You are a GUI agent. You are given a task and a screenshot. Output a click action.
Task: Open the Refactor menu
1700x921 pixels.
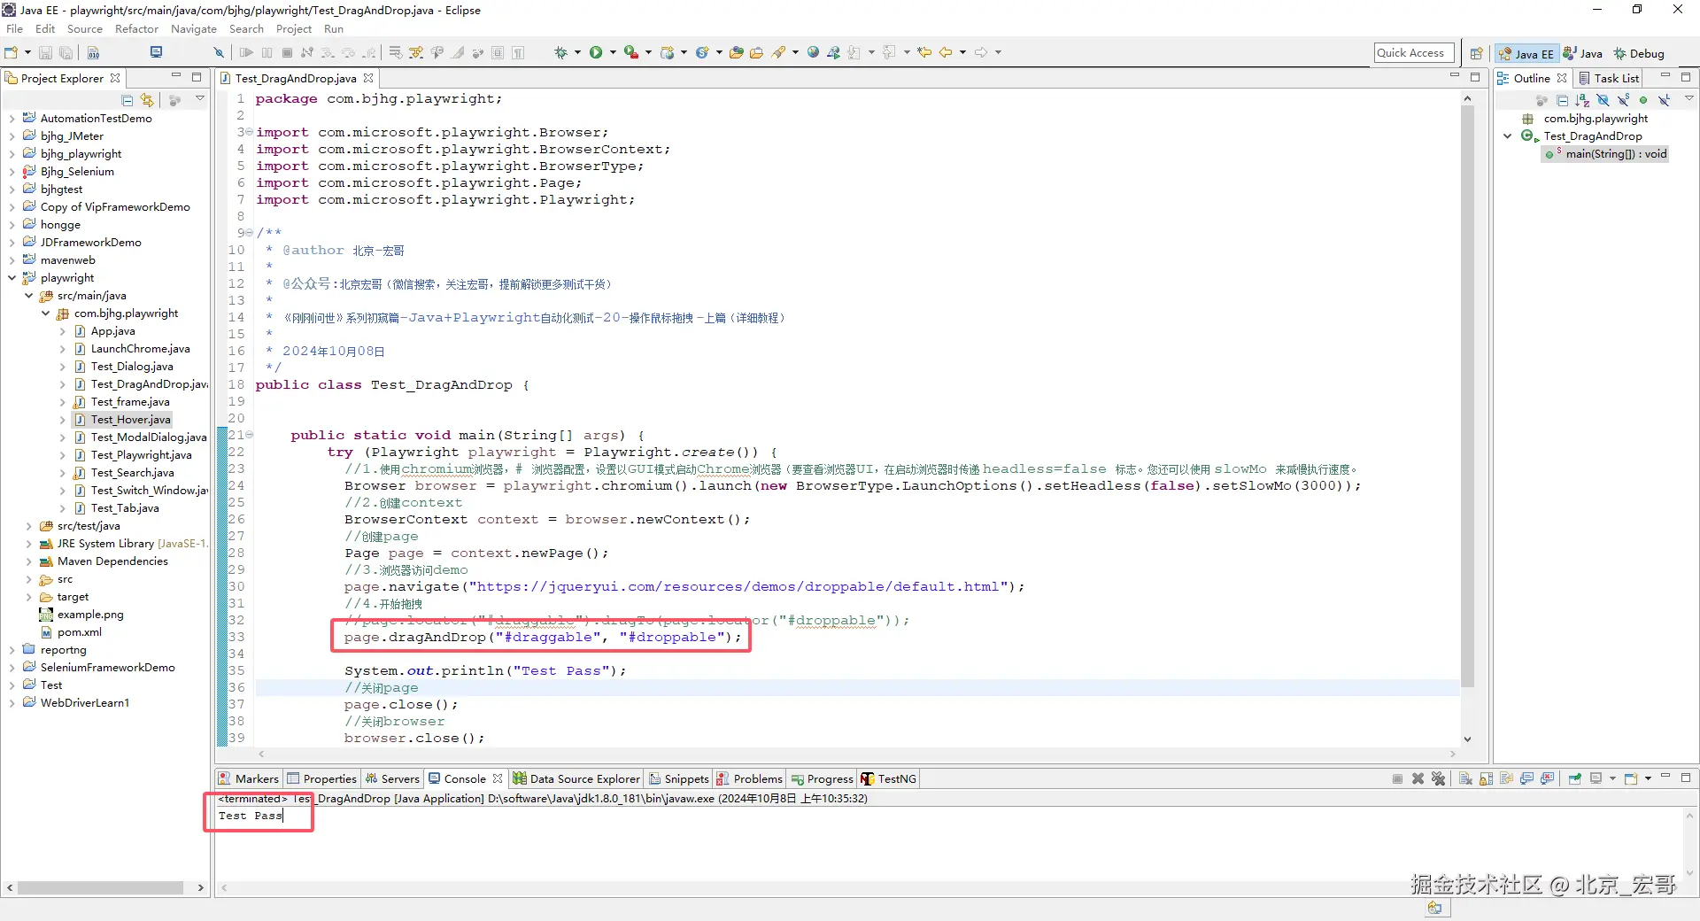click(136, 28)
